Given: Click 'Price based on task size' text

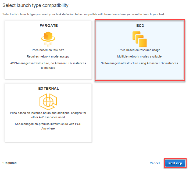Looking at the screenshot, I should tap(48, 50).
